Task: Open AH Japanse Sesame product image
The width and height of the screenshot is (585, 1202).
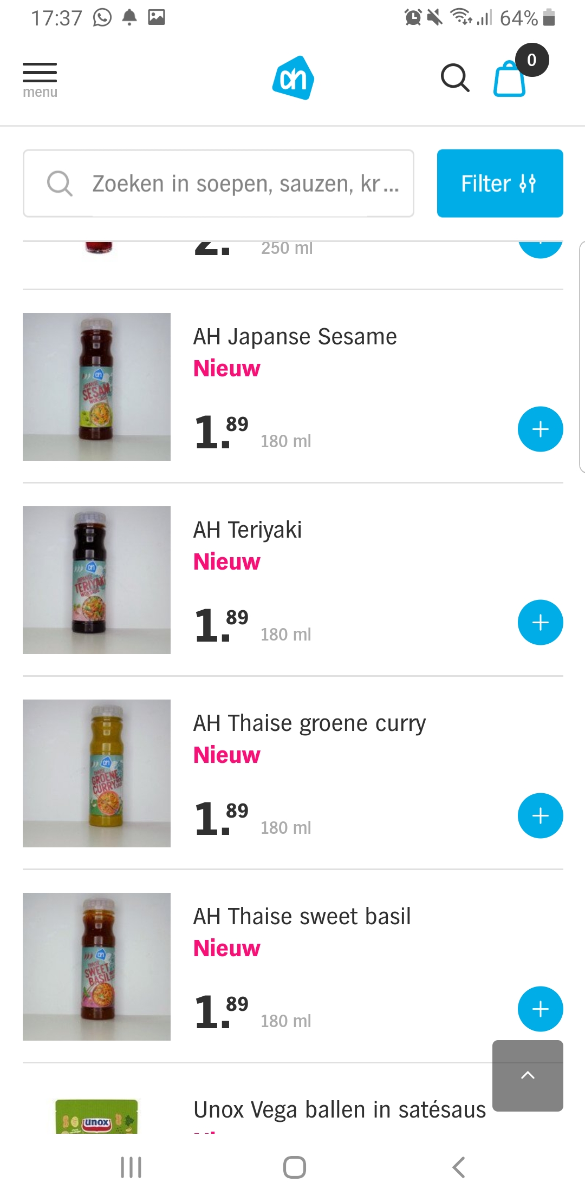Action: point(96,387)
